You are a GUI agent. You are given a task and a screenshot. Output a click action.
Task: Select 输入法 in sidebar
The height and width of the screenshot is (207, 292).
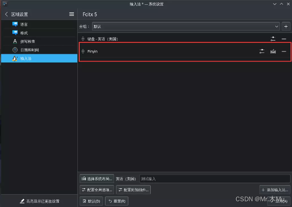pyautogui.click(x=39, y=59)
